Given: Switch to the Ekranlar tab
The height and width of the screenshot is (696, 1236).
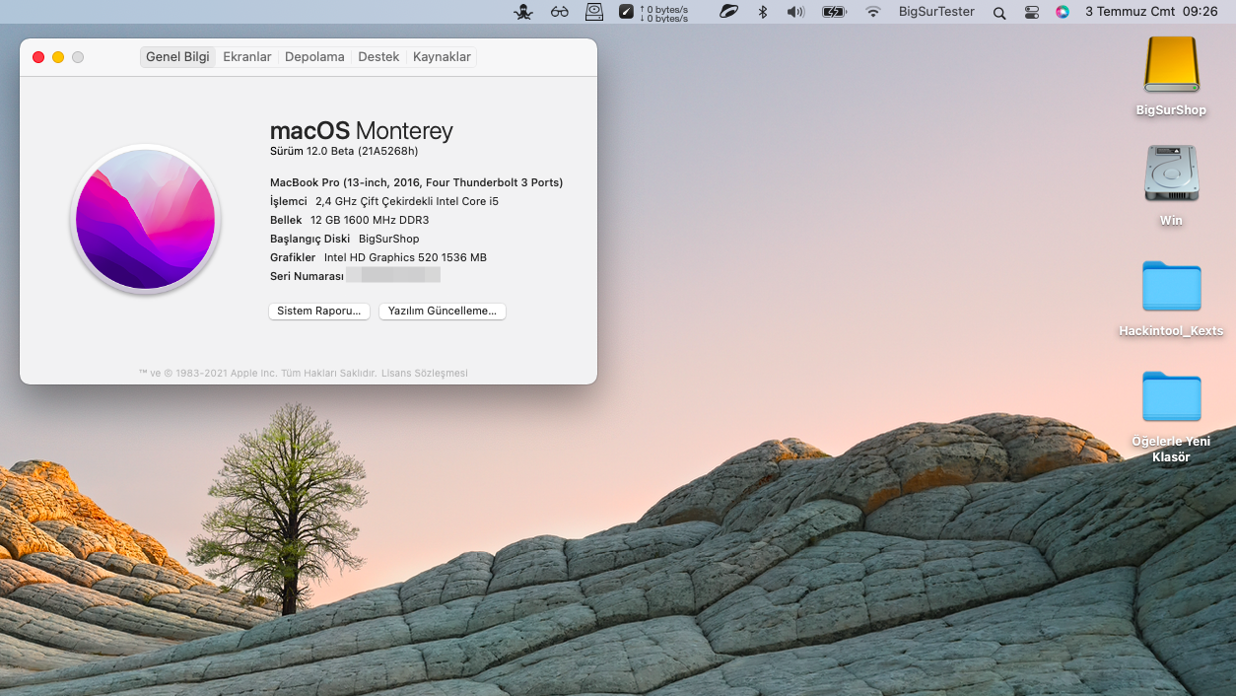Looking at the screenshot, I should (246, 57).
